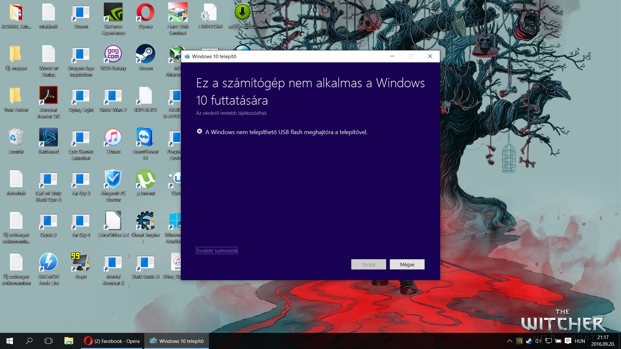Click the További tudnivalók link
Screen dimensions: 621x349
[x=216, y=250]
